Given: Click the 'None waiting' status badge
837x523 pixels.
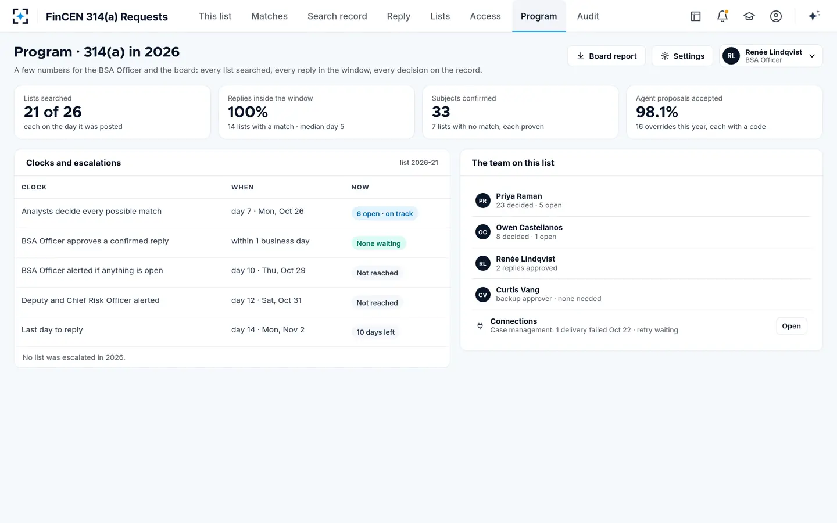Looking at the screenshot, I should click(378, 243).
